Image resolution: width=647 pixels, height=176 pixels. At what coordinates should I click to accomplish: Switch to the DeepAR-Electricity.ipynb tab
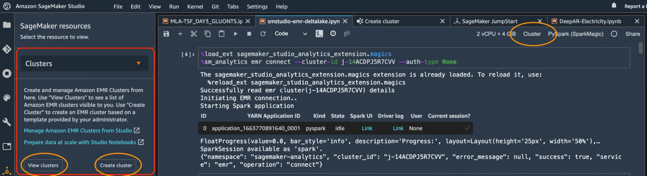[x=590, y=21]
